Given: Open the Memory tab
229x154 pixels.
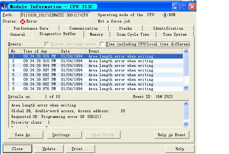Looking at the screenshot, I should 97,34.
